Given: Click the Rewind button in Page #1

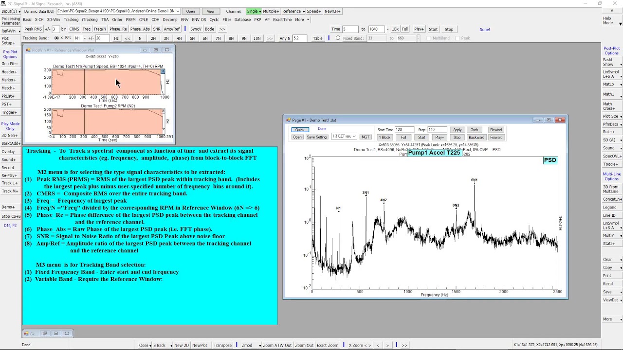Looking at the screenshot, I should tap(496, 130).
